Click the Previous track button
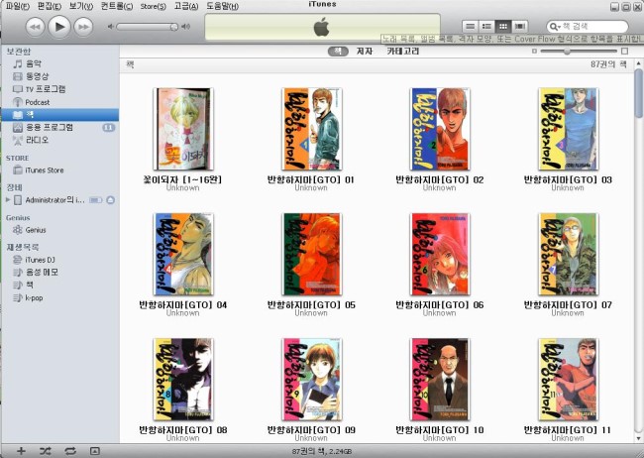This screenshot has height=458, width=644. coord(36,27)
